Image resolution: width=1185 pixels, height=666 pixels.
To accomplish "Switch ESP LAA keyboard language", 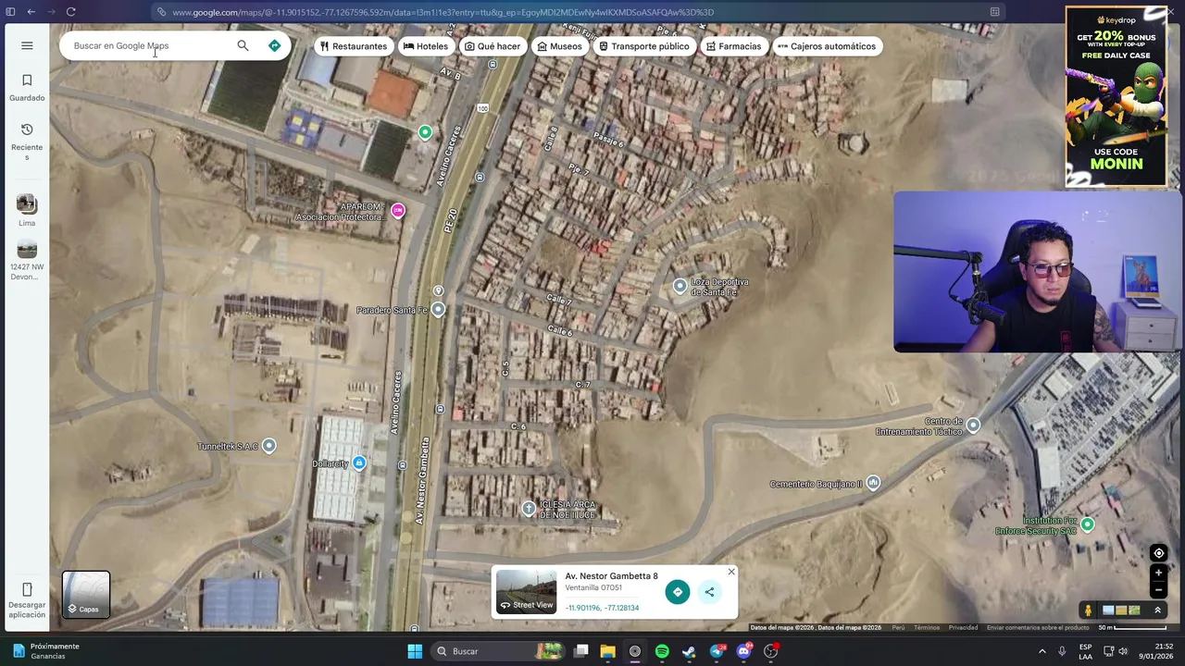I will 1085,651.
